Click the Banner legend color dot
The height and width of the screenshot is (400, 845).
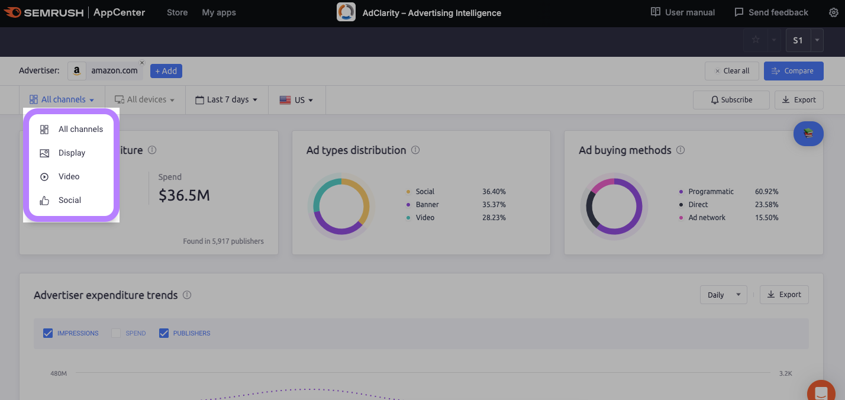[408, 205]
